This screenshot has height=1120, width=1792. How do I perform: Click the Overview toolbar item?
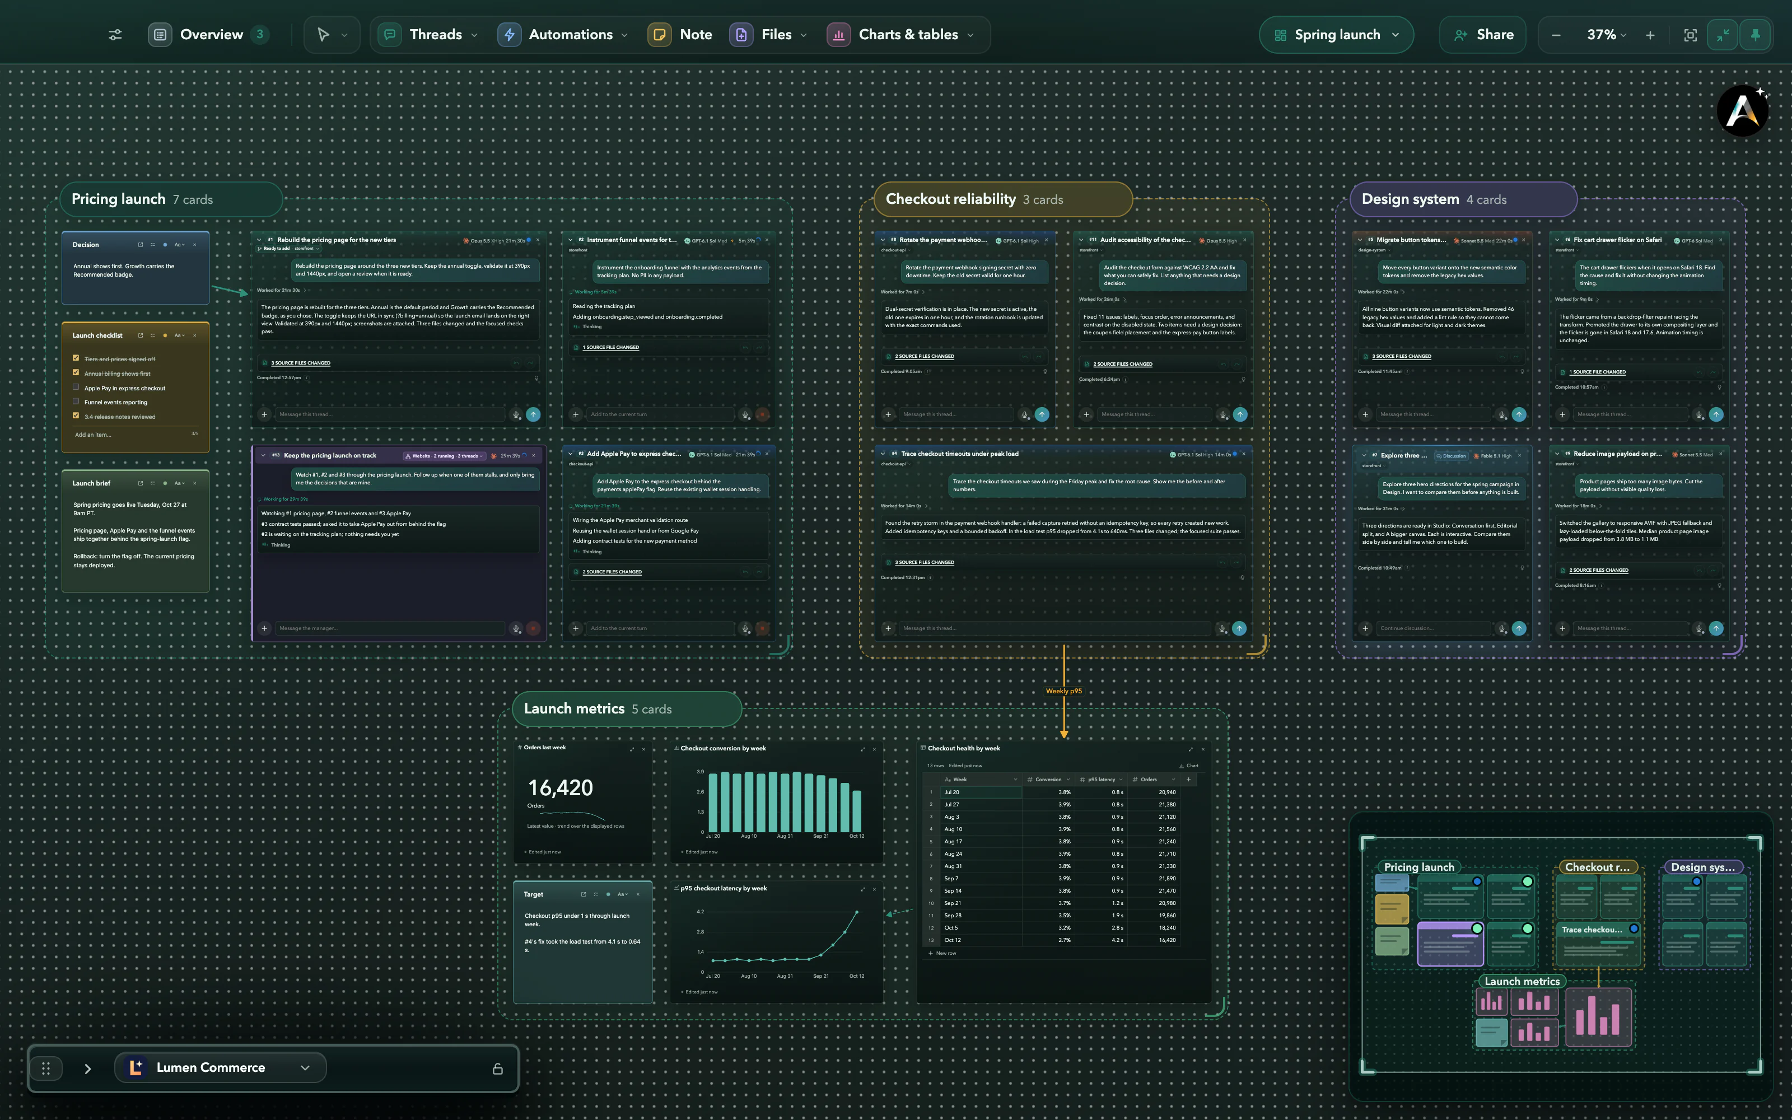[x=209, y=35]
